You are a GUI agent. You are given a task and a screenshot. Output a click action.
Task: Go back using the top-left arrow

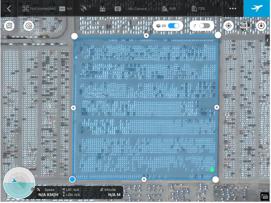pyautogui.click(x=9, y=8)
